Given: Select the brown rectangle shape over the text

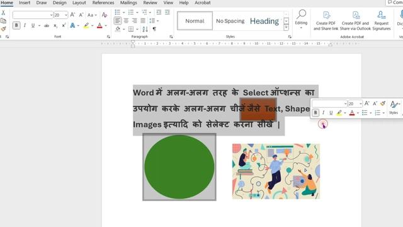Looking at the screenshot, I should [258, 109].
